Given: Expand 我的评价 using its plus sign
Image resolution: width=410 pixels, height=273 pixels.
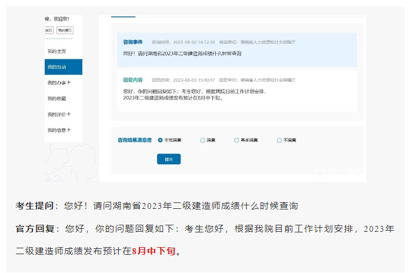Looking at the screenshot, I should pos(69,114).
